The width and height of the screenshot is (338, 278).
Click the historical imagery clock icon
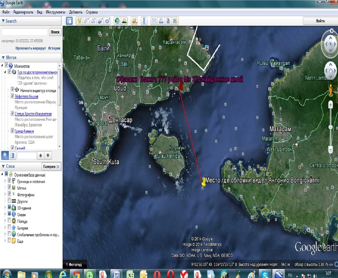pyautogui.click(x=117, y=21)
